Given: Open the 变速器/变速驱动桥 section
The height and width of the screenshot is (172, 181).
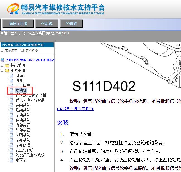Looking at the screenshot, I should click(31, 95).
